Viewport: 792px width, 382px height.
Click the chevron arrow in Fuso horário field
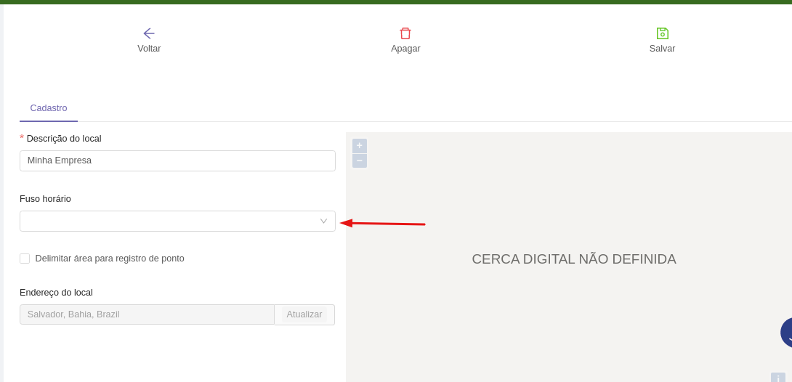[x=323, y=222]
